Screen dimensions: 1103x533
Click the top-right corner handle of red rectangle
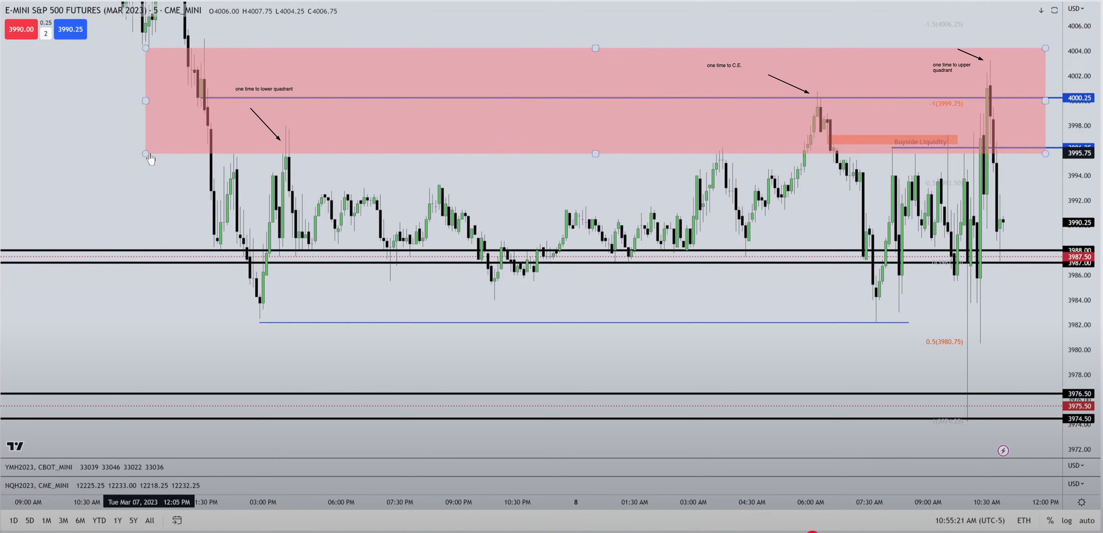click(x=1045, y=48)
